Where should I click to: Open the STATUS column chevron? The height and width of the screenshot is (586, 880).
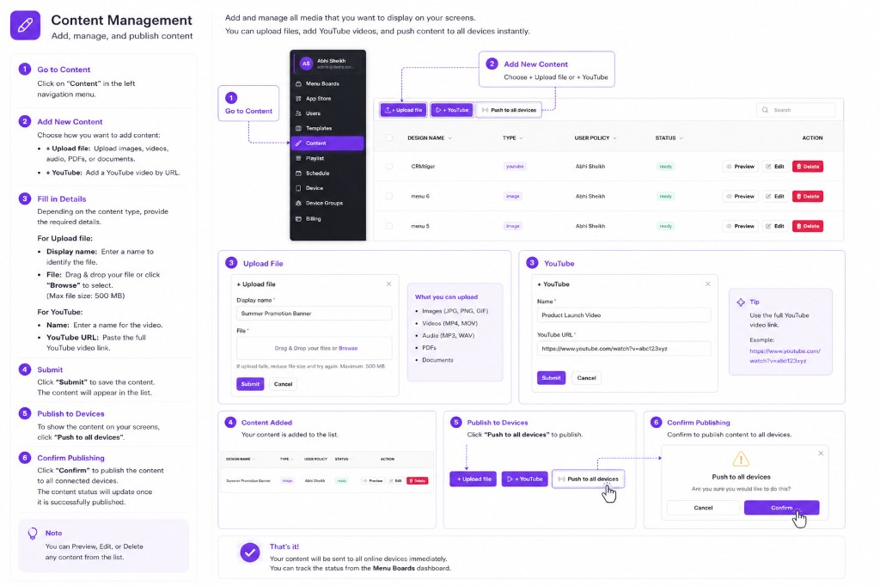click(681, 138)
